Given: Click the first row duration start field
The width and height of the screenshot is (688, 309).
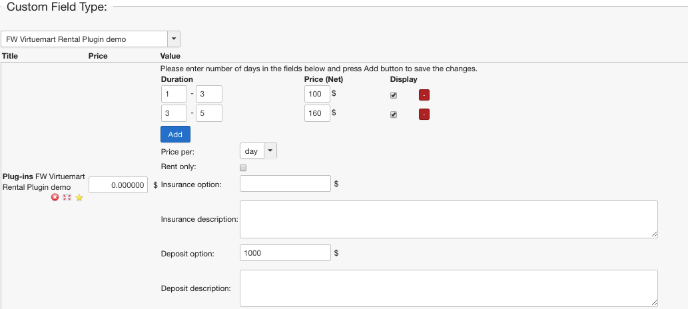Looking at the screenshot, I should 174,94.
